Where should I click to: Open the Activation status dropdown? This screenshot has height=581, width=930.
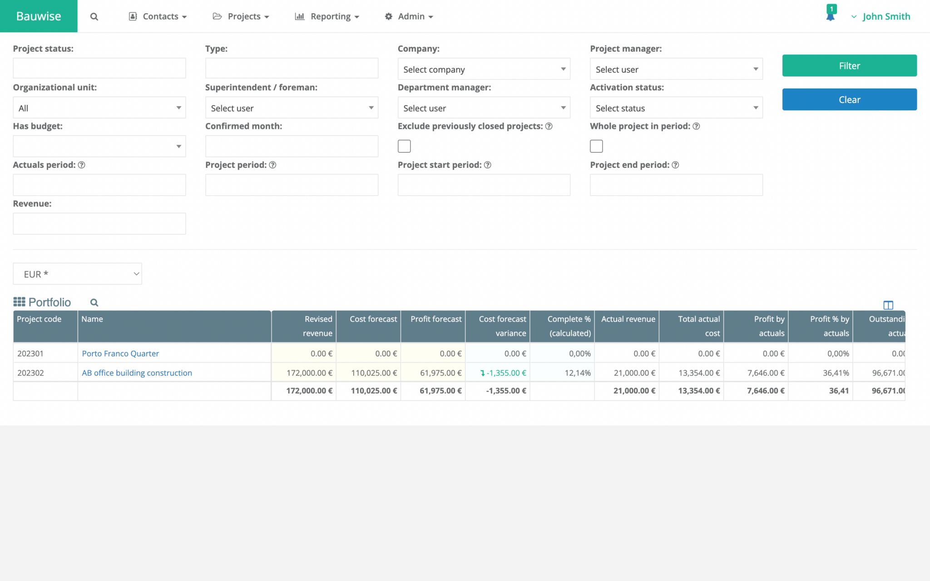point(676,108)
